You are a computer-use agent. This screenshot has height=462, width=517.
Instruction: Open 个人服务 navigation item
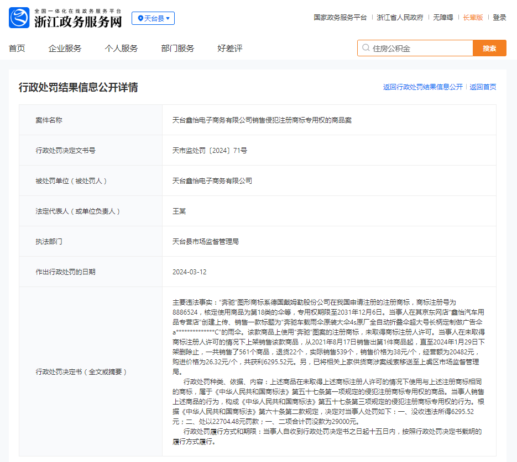coord(121,49)
